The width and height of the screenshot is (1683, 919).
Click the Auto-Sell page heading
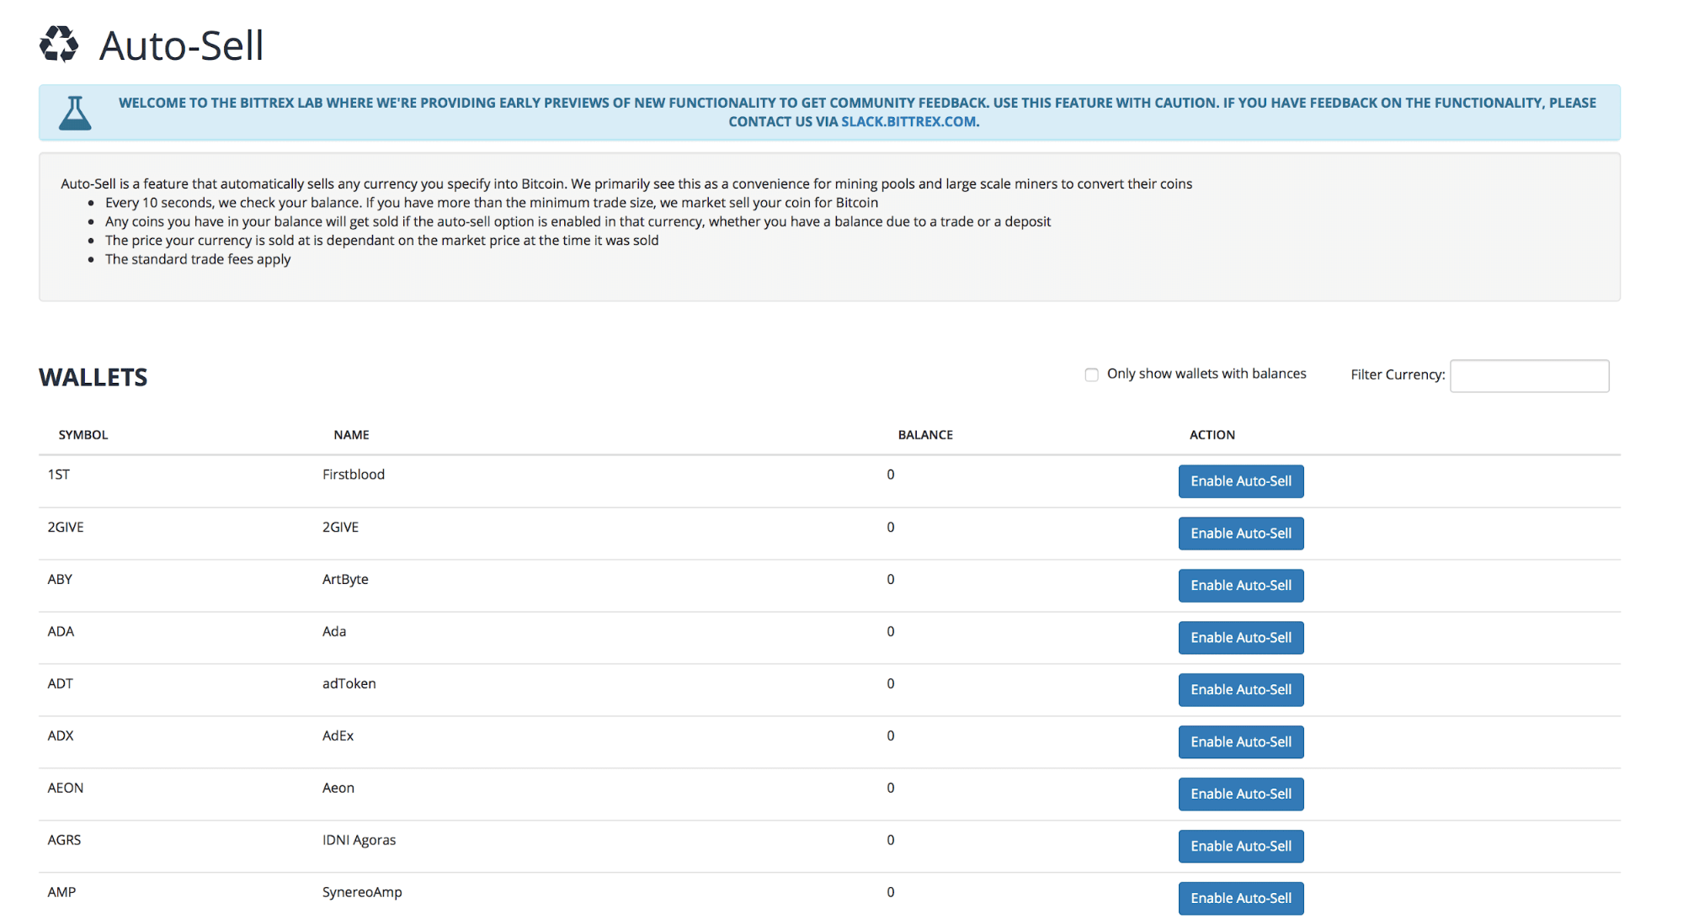[x=181, y=45]
